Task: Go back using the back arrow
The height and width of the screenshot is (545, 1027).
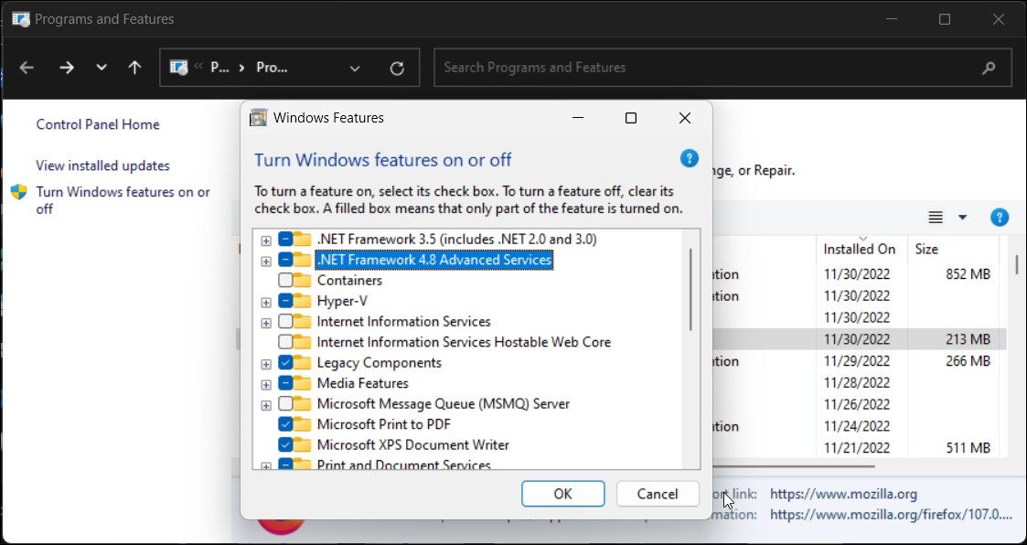Action: pos(27,68)
